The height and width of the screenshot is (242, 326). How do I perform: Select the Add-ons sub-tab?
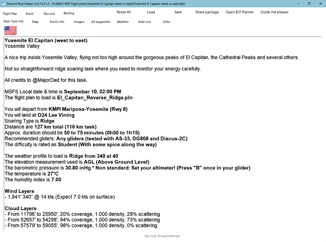pyautogui.click(x=145, y=22)
